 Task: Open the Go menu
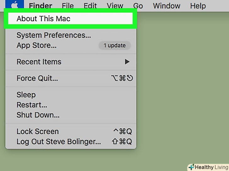[138, 6]
